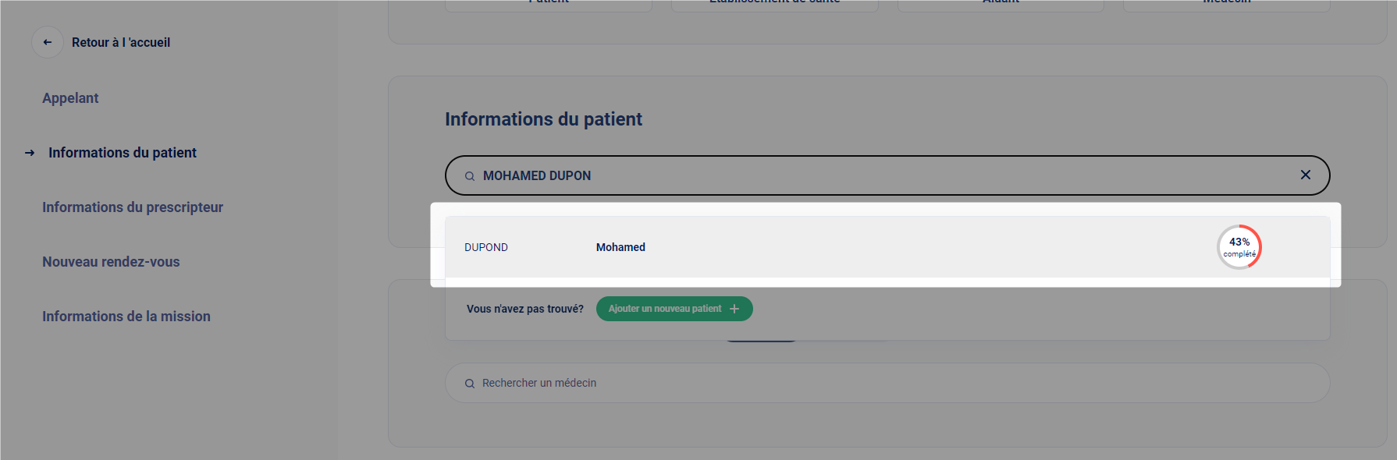Click the magnifier icon in the médecin search

470,384
